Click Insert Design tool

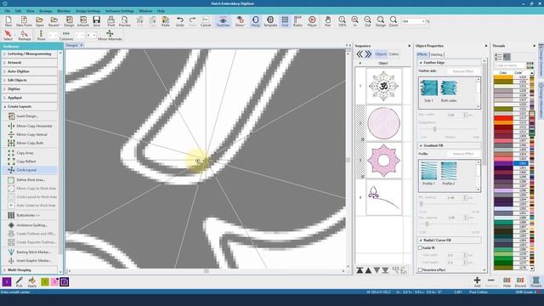pos(23,116)
